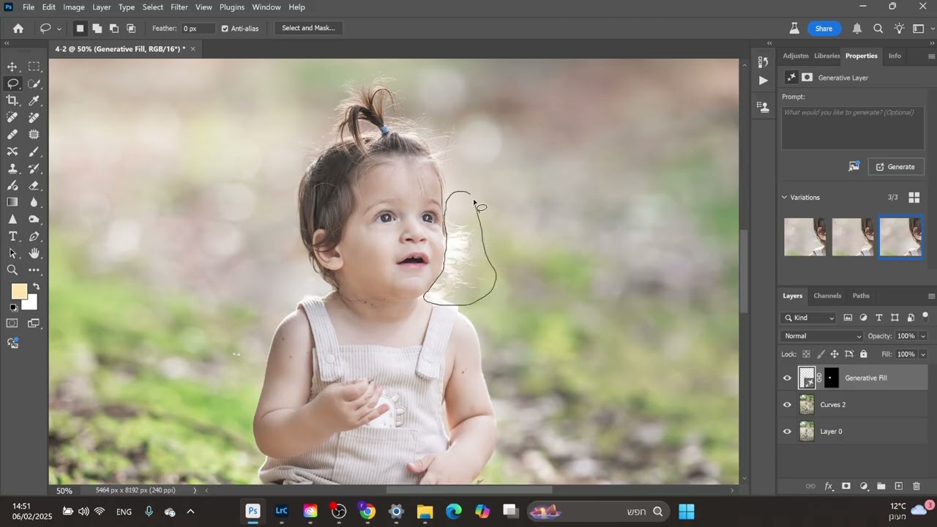
Task: Click the white background color swatch
Action: tap(31, 304)
